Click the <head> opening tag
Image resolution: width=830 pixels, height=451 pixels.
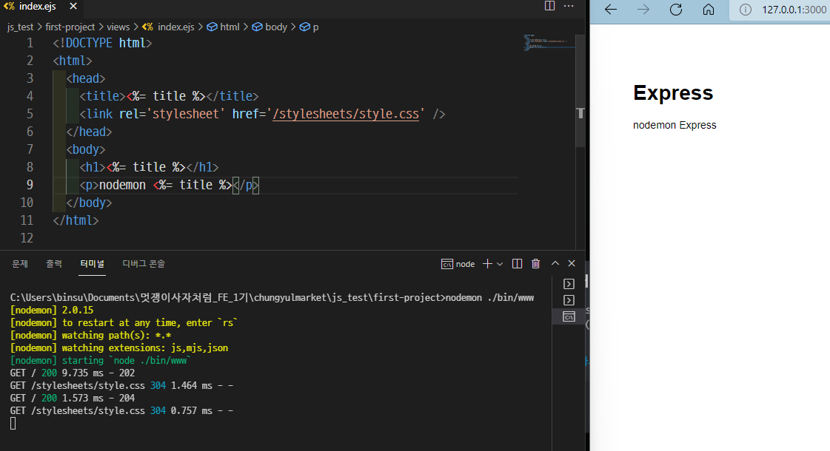pyautogui.click(x=86, y=78)
